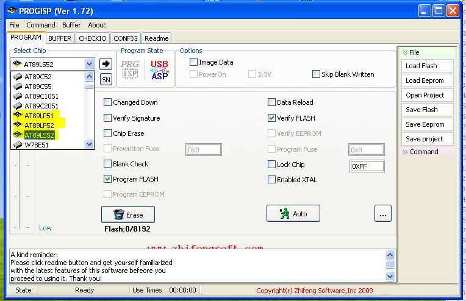Switch to the CHECKIO tab
The image size is (466, 301).
(93, 38)
